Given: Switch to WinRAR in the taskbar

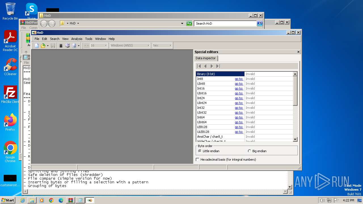Looking at the screenshot, I should tap(71, 200).
